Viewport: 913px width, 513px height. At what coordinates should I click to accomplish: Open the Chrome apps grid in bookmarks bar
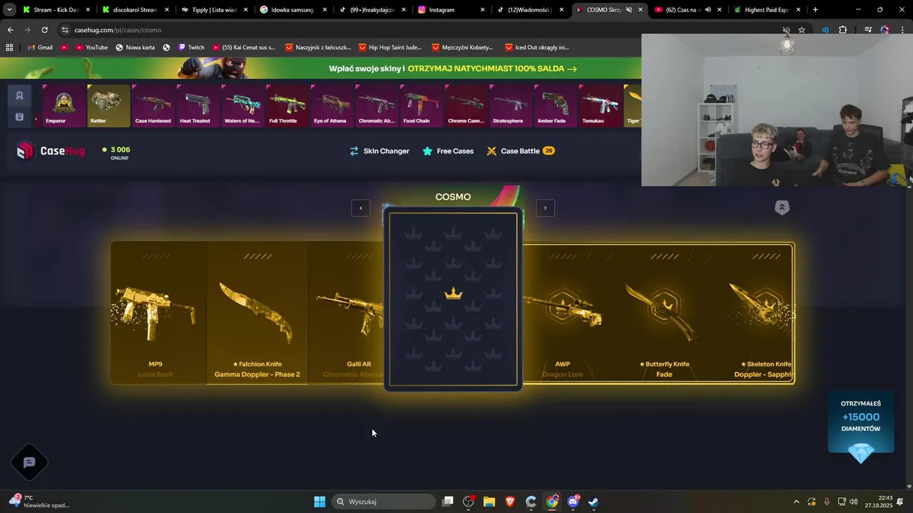(x=9, y=47)
